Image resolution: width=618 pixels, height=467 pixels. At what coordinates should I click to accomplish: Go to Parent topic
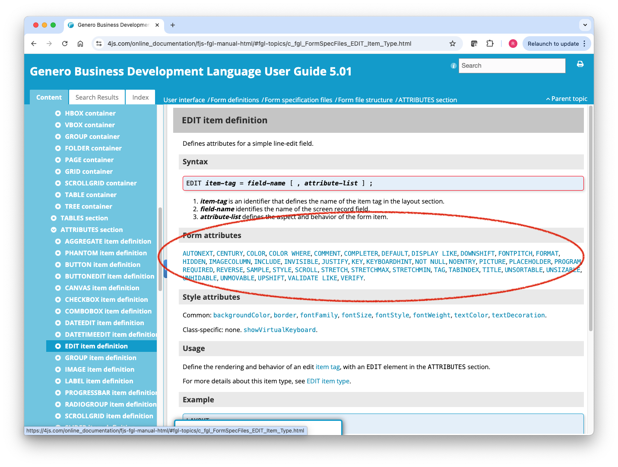[x=567, y=99]
